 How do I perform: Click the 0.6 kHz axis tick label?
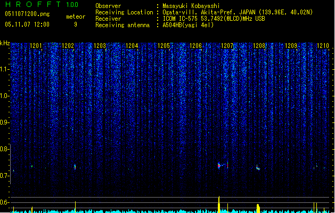pos(4,202)
